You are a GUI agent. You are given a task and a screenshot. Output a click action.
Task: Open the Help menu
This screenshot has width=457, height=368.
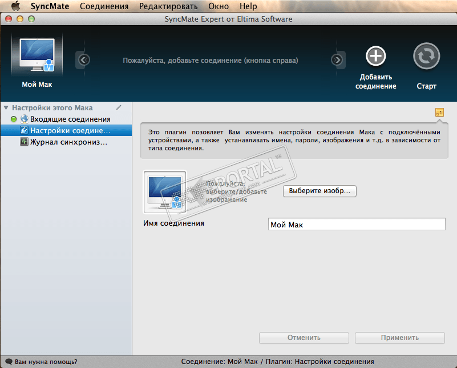click(248, 6)
